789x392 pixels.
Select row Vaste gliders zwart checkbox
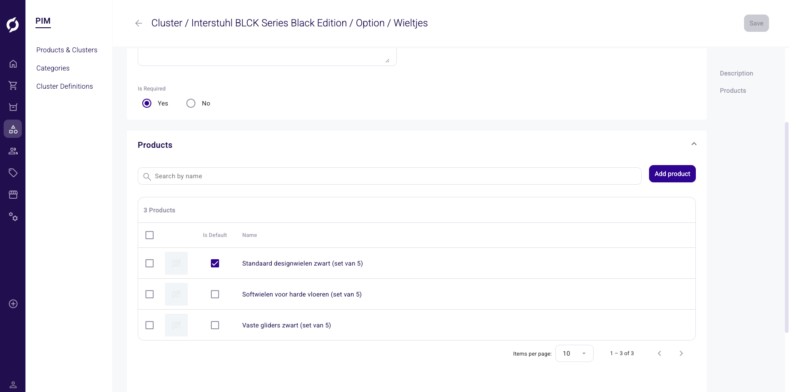click(150, 325)
